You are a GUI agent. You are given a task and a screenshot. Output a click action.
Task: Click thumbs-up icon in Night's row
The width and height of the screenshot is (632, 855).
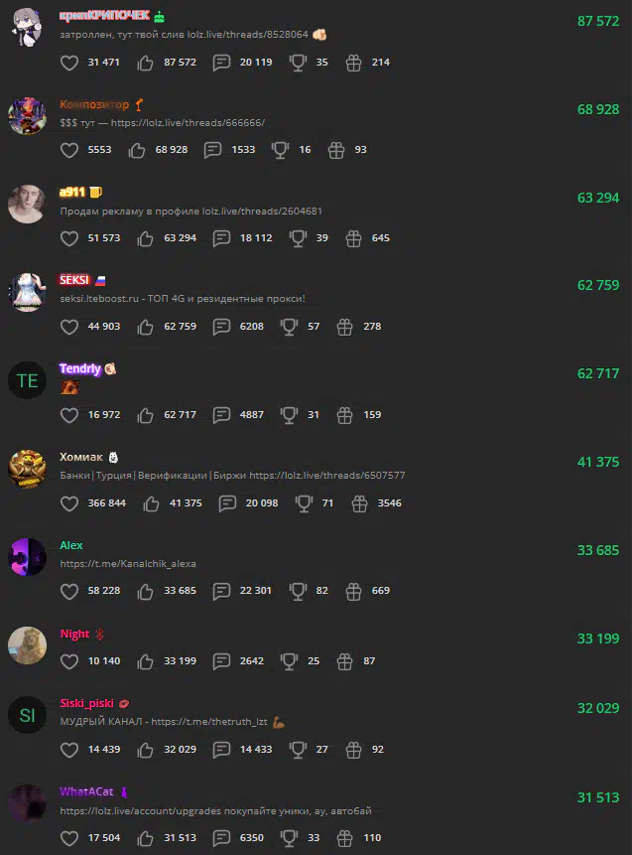[146, 661]
